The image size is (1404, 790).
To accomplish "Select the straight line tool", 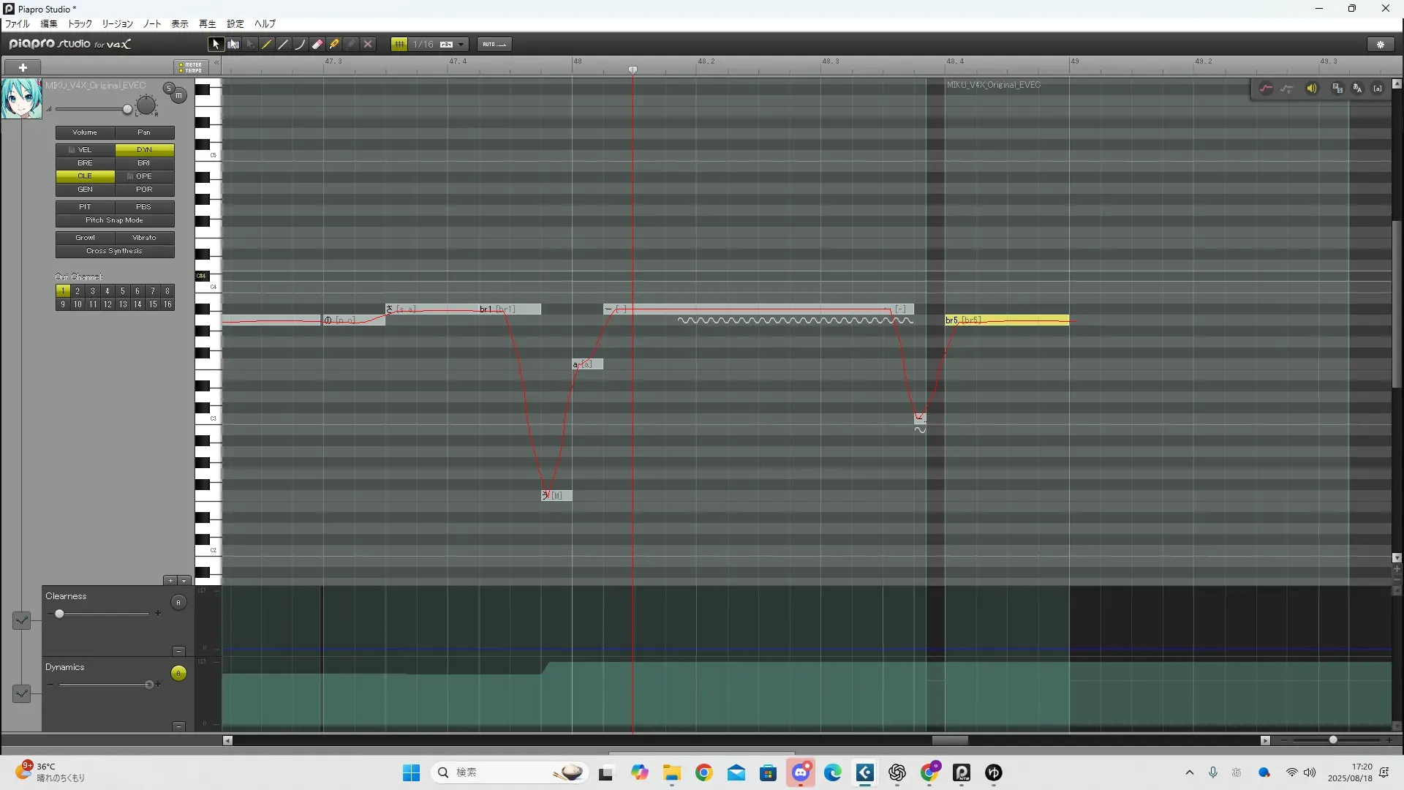I will [284, 45].
